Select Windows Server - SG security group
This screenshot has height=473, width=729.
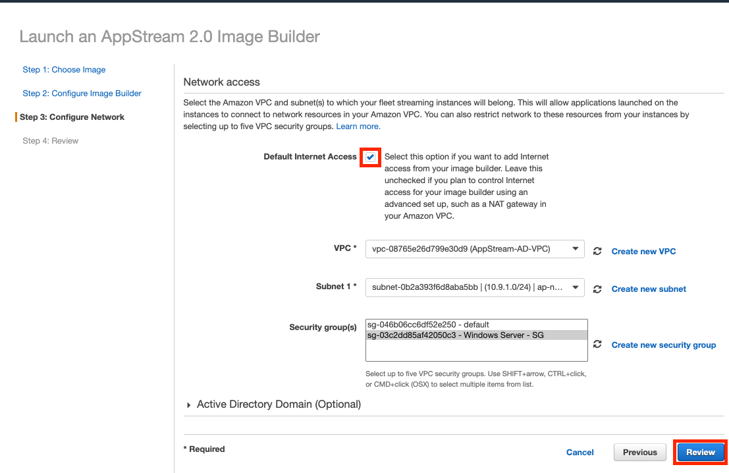pyautogui.click(x=477, y=335)
